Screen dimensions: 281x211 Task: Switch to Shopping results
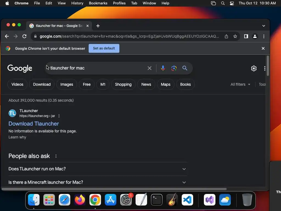(x=123, y=85)
